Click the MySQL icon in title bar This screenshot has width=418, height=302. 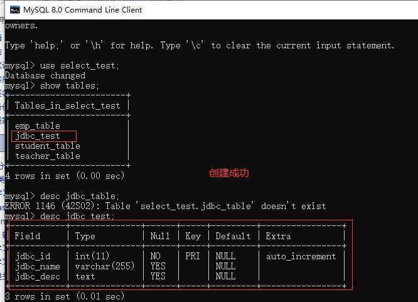14,10
